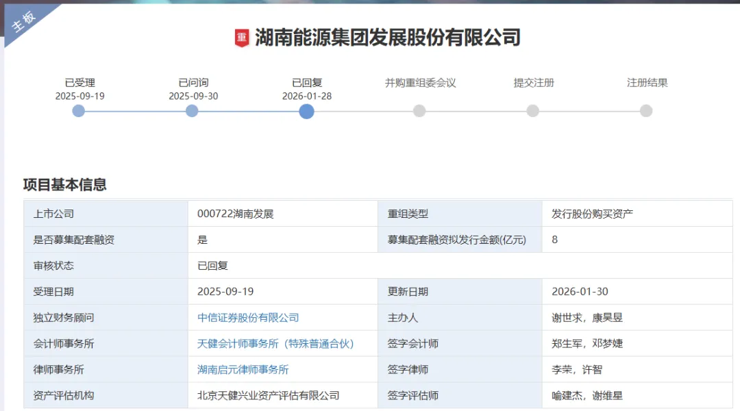Open the 湖南启元律师事务所 link
This screenshot has width=740, height=411.
click(x=243, y=369)
